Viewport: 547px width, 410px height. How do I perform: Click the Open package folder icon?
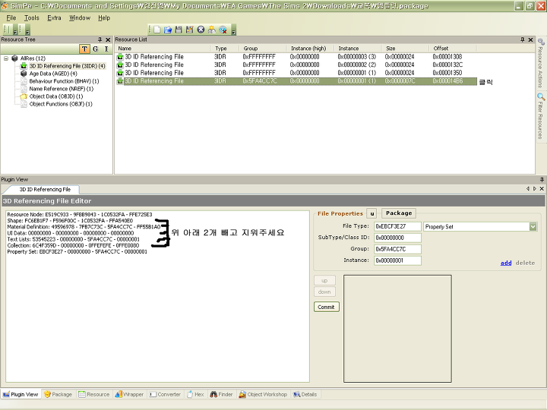point(168,30)
